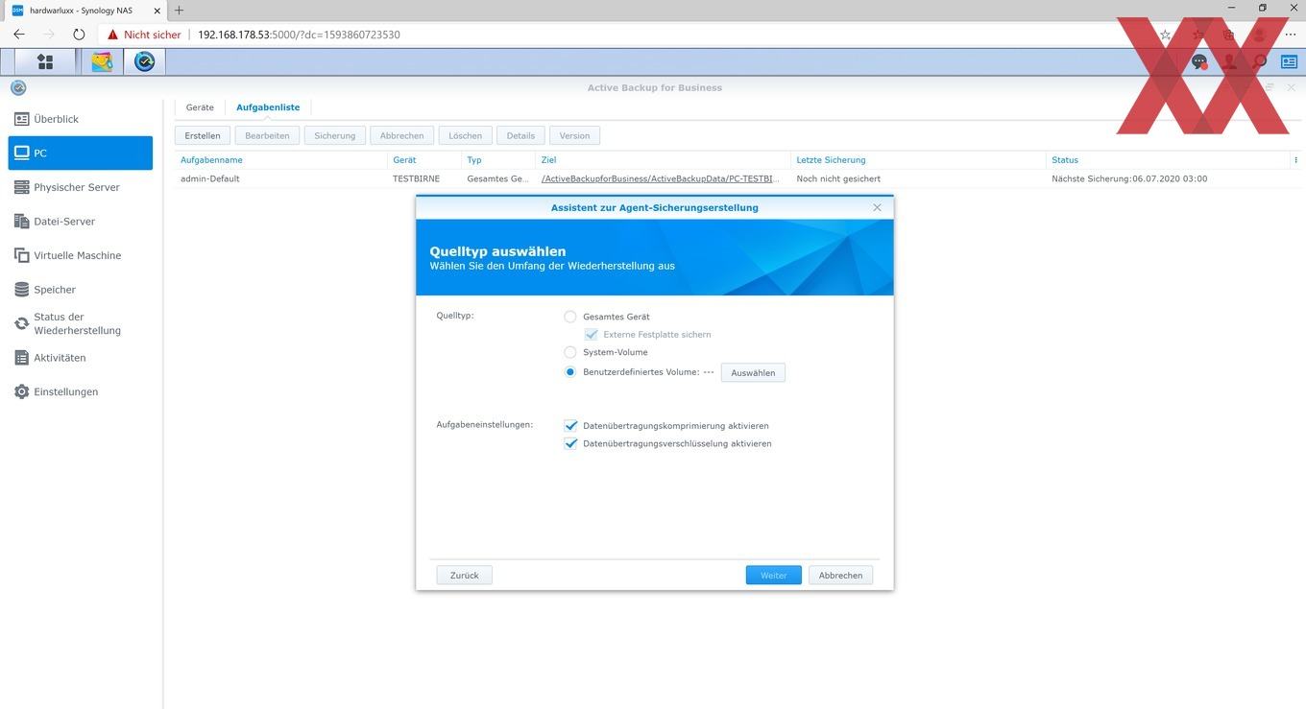1306x709 pixels.
Task: Open the colorful package app in DSM taskbar
Action: point(102,61)
